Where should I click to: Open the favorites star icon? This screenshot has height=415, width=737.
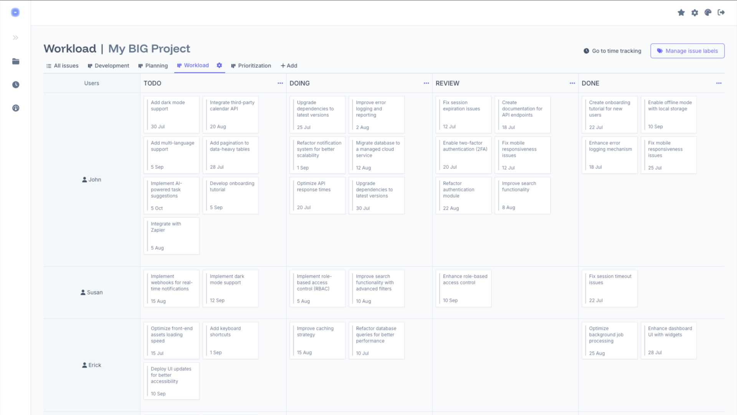click(x=681, y=13)
